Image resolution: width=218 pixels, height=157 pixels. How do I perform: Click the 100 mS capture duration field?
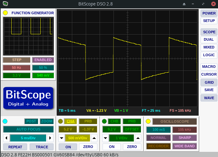click(x=158, y=130)
